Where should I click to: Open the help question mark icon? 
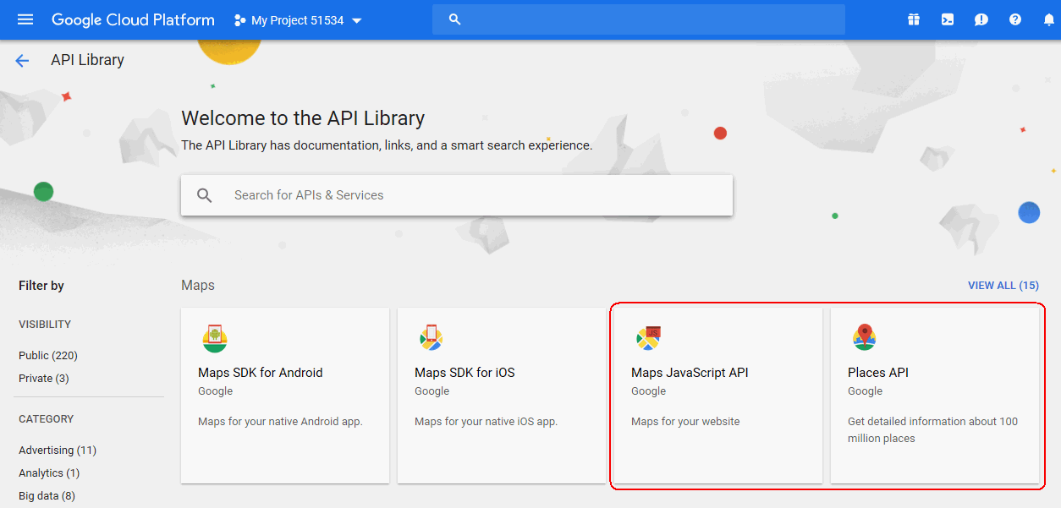point(1015,19)
